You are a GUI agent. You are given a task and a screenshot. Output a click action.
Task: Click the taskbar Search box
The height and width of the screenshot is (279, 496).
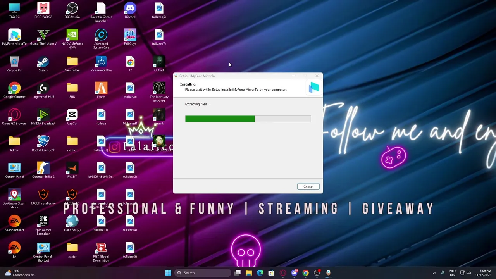203,273
